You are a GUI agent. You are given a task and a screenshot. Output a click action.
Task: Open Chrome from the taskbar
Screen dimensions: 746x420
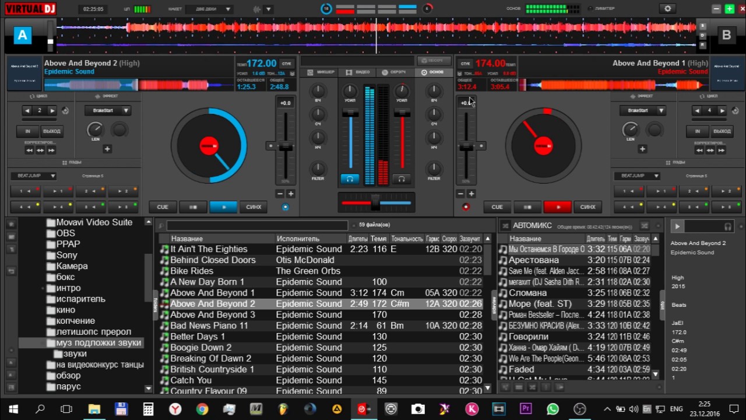(202, 409)
